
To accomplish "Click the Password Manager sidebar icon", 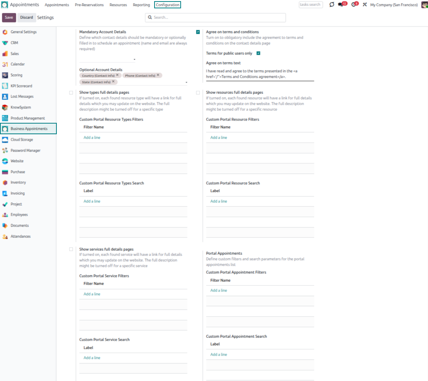I will tap(5, 151).
